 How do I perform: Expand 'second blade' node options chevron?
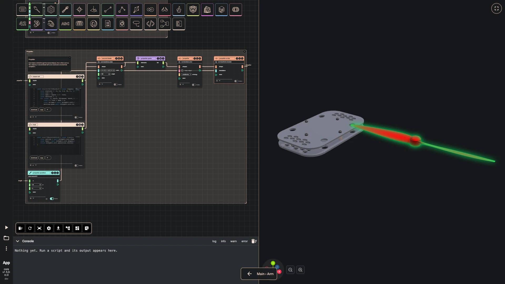102,84
